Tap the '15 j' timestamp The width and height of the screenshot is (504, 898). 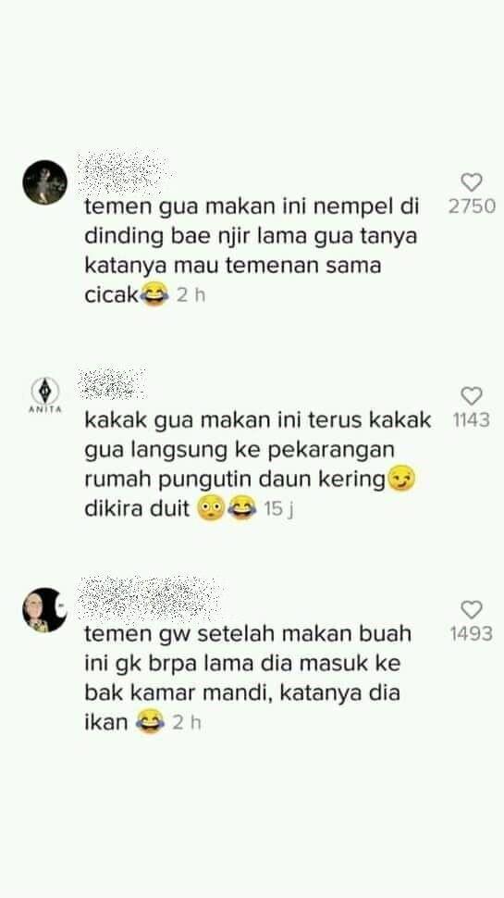click(x=278, y=508)
